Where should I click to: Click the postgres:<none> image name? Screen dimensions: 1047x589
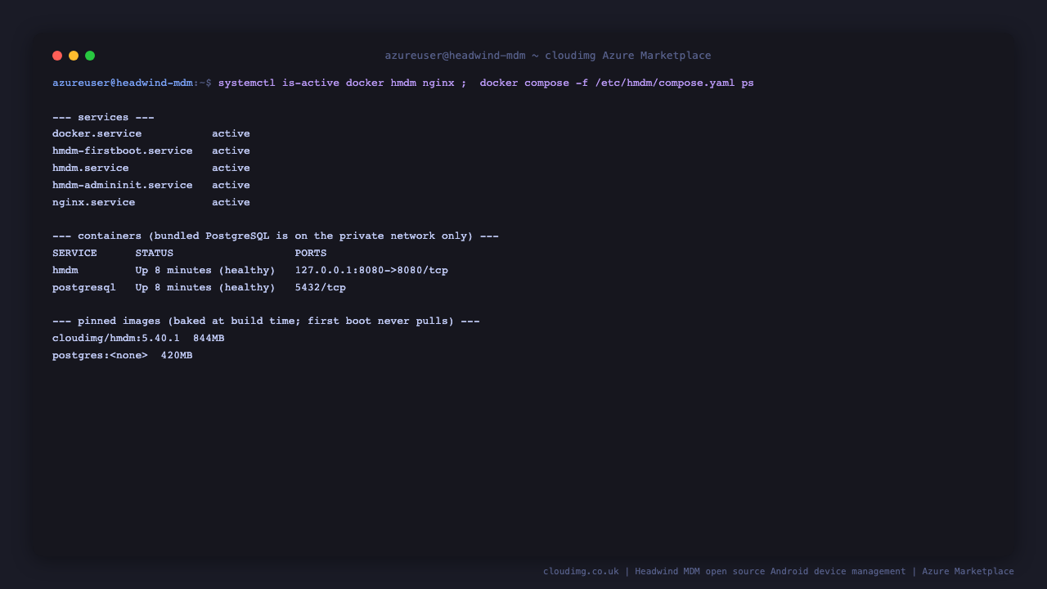(x=100, y=356)
